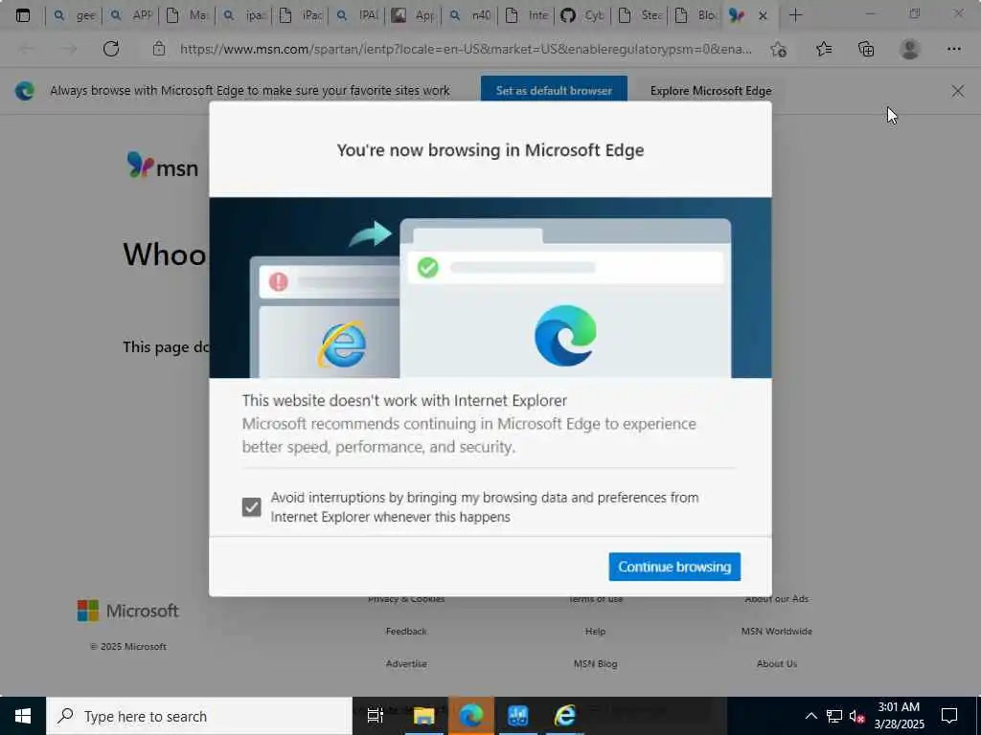Switch to the 'APP' search tab
The height and width of the screenshot is (735, 981).
(130, 15)
